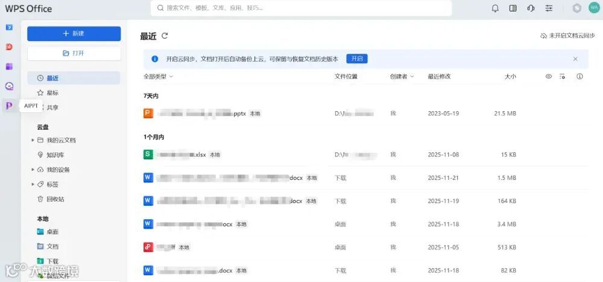Open the 创建者 creator filter dropdown

tap(402, 76)
